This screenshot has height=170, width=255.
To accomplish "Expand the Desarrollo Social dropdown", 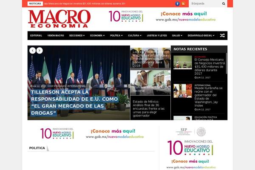I will 201,35.
